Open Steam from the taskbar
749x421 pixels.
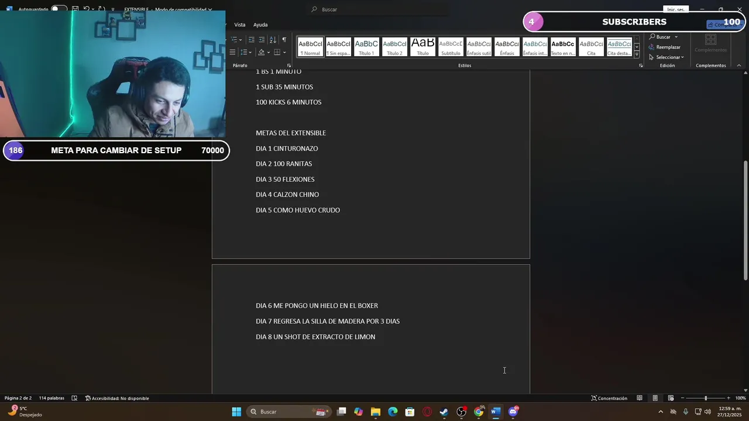tap(444, 412)
